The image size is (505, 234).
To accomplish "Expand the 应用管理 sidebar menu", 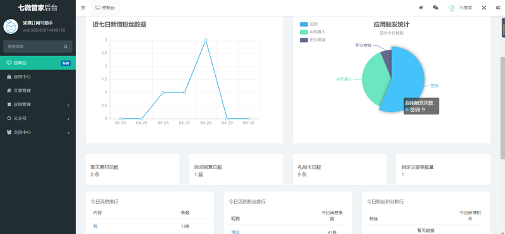I will tap(38, 104).
